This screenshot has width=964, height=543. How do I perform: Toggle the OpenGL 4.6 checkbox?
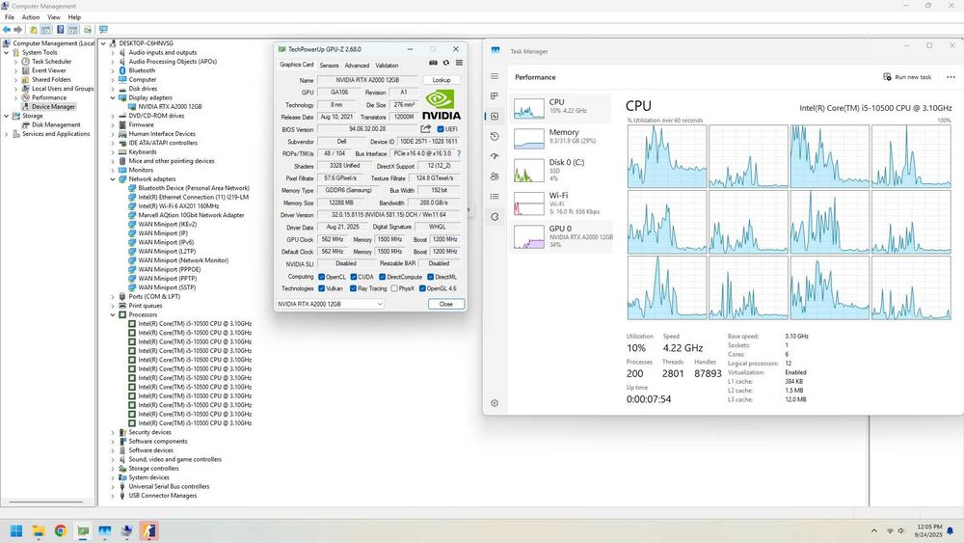point(422,288)
